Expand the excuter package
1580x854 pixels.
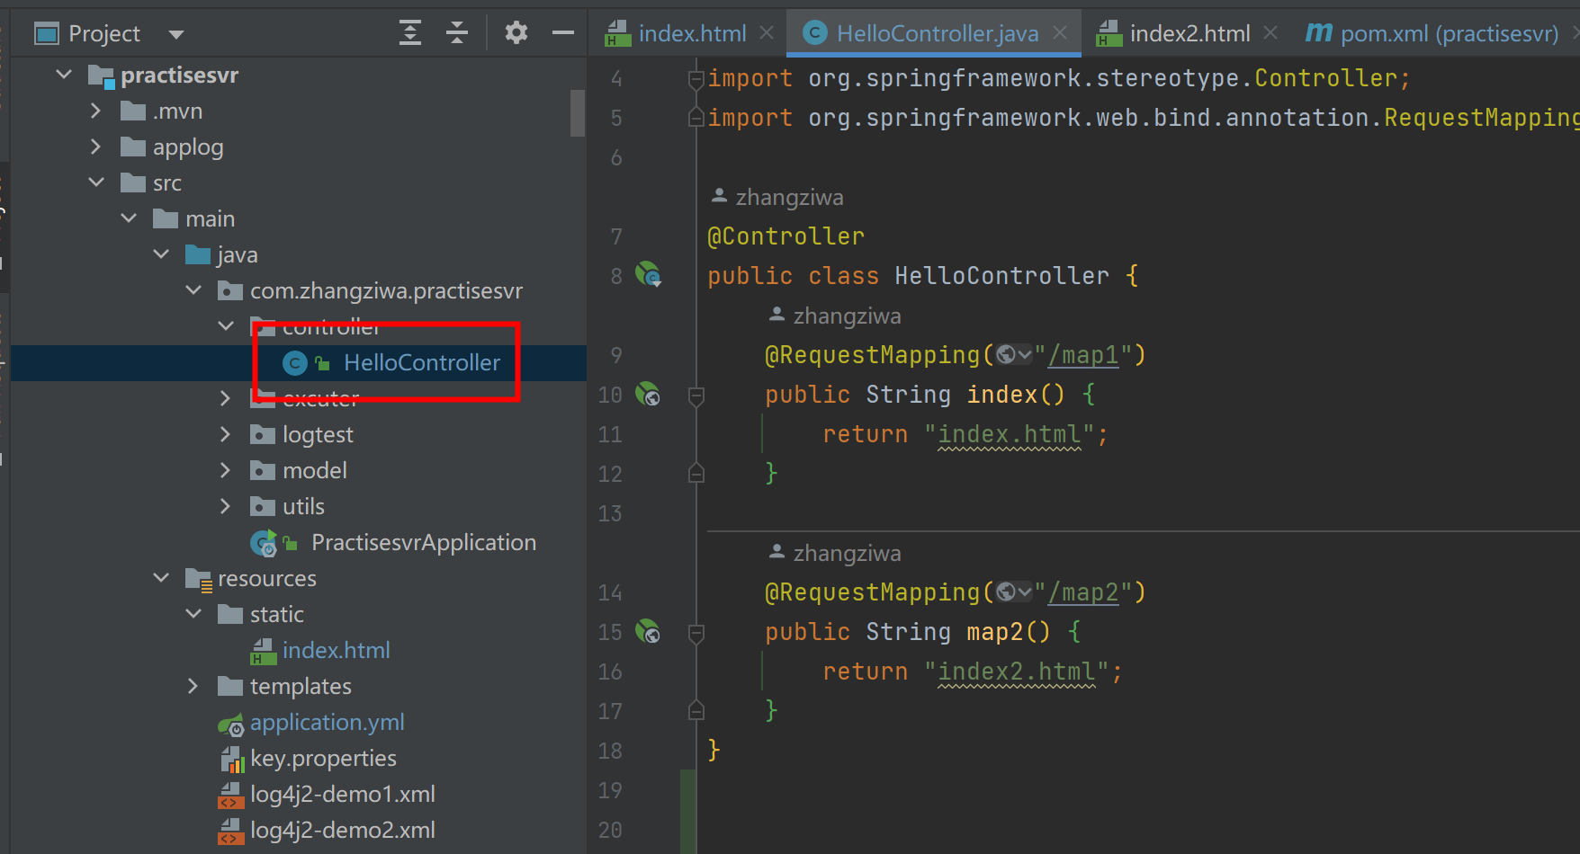226,398
